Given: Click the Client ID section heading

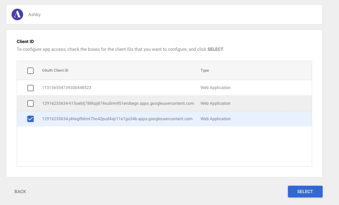Looking at the screenshot, I should coord(25,41).
